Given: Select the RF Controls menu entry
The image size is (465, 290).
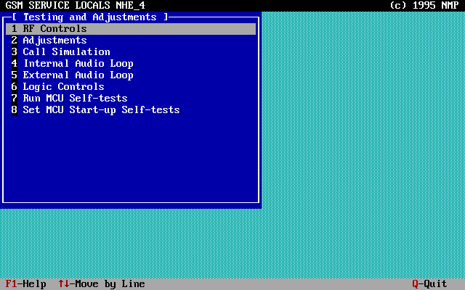Looking at the screenshot, I should [x=54, y=29].
